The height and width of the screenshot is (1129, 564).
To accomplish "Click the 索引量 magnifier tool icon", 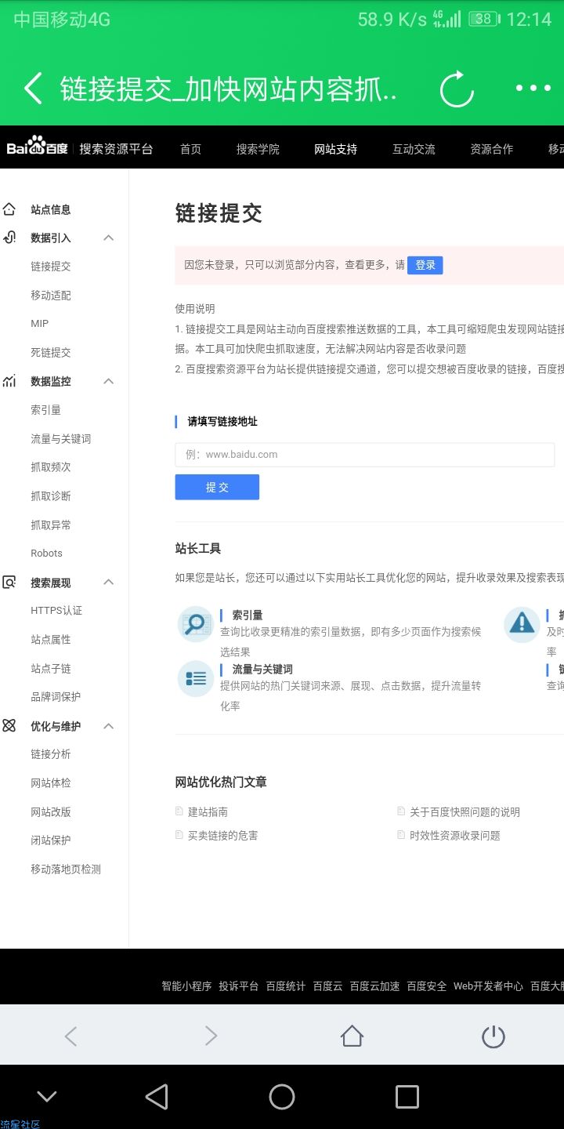I will (x=195, y=624).
